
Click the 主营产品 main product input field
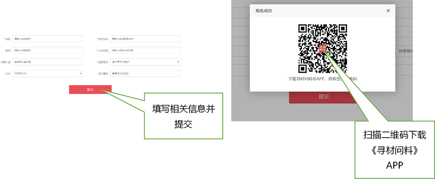pos(47,62)
